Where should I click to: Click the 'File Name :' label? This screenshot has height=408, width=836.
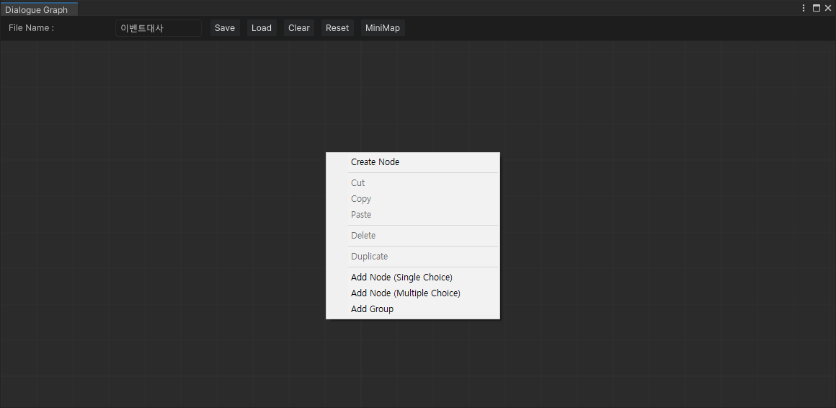point(32,28)
